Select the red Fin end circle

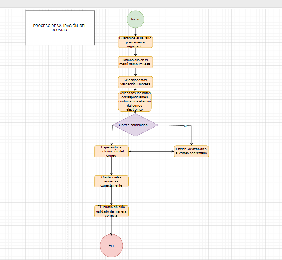(x=111, y=246)
